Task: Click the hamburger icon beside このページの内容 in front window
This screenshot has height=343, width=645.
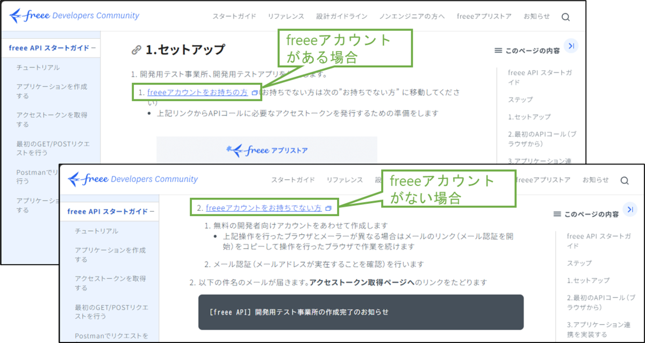Action: [557, 214]
